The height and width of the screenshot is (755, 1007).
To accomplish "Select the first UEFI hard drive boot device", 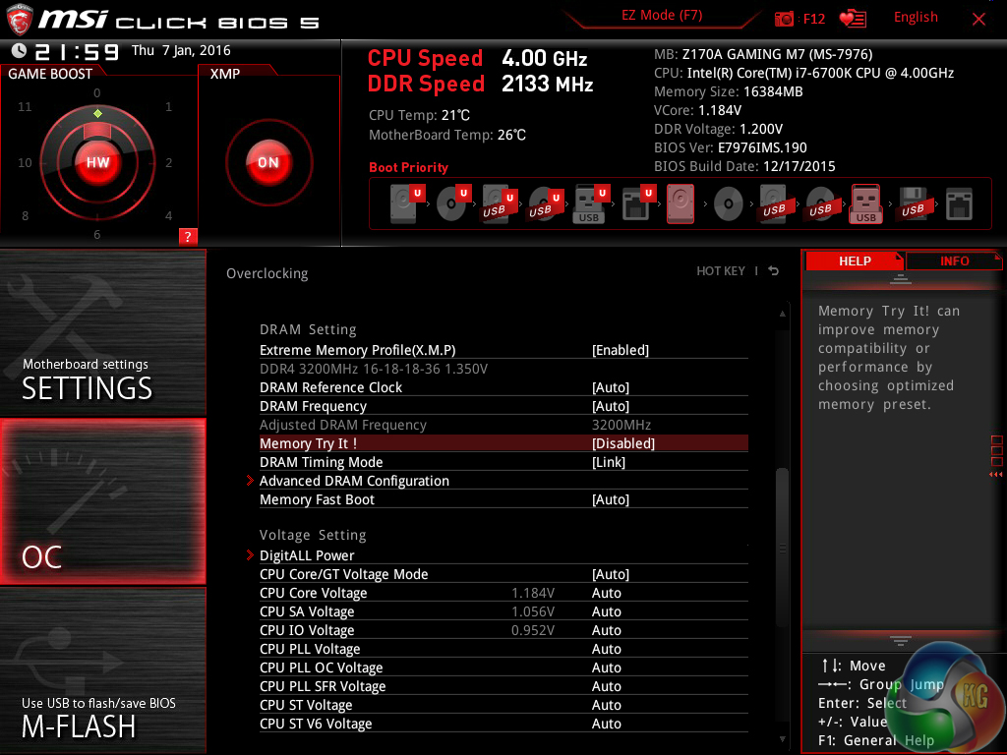I will point(404,203).
